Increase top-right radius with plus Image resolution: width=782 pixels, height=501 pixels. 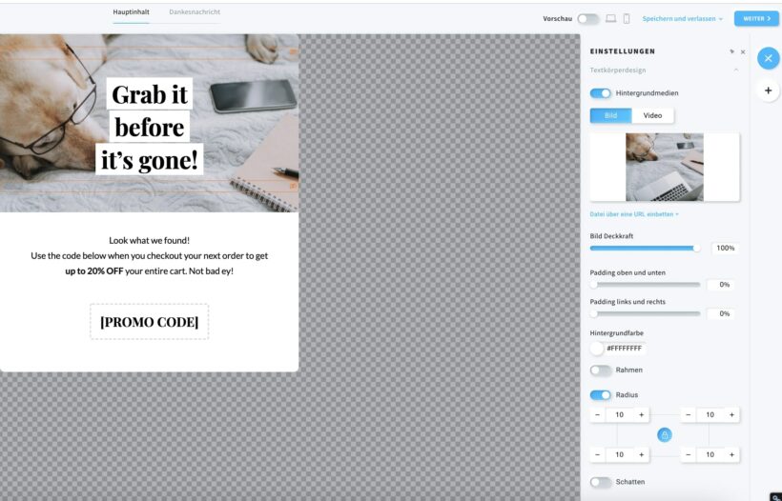coord(731,415)
